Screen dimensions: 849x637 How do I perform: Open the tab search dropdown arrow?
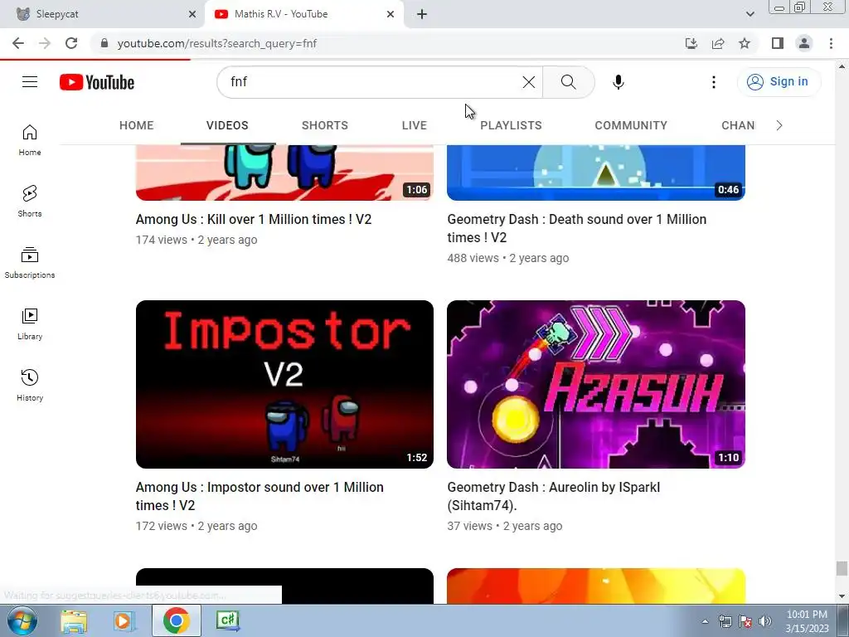pos(750,14)
